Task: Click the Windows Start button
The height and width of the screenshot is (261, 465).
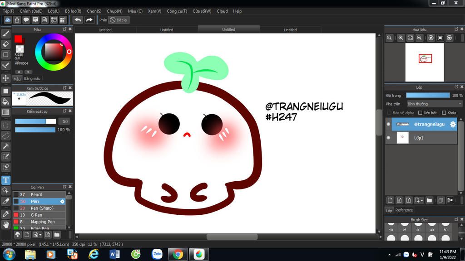Action: [x=9, y=254]
